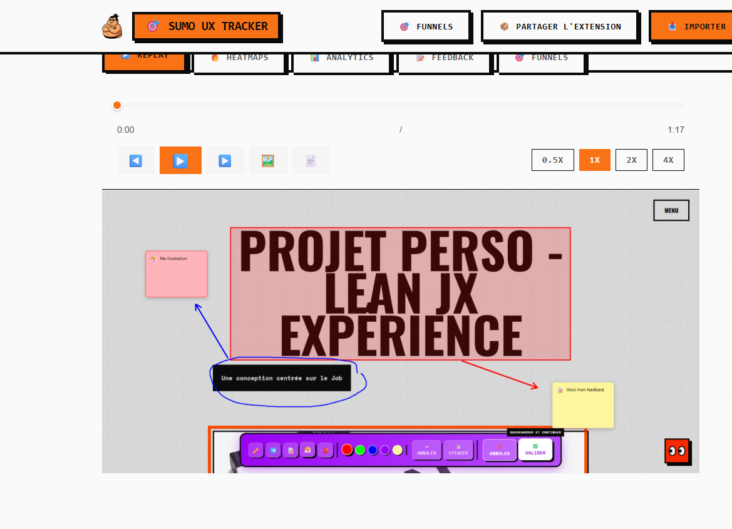Select the frustration emoji tool
This screenshot has height=529, width=732.
point(307,450)
